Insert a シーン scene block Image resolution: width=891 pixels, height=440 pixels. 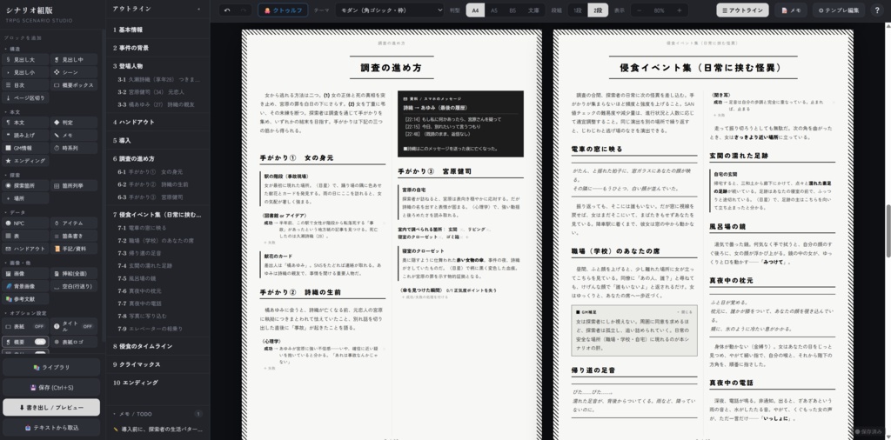point(74,72)
